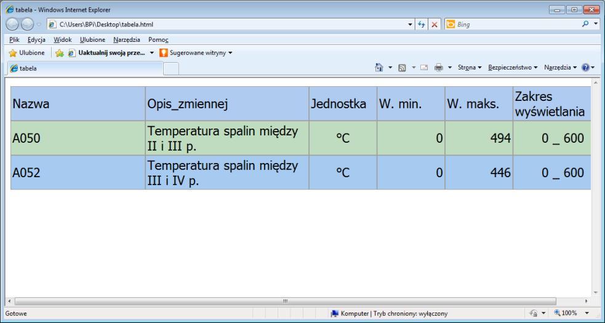The image size is (605, 323).
Task: Click the horizontal scrollbar thumb
Action: click(x=286, y=301)
